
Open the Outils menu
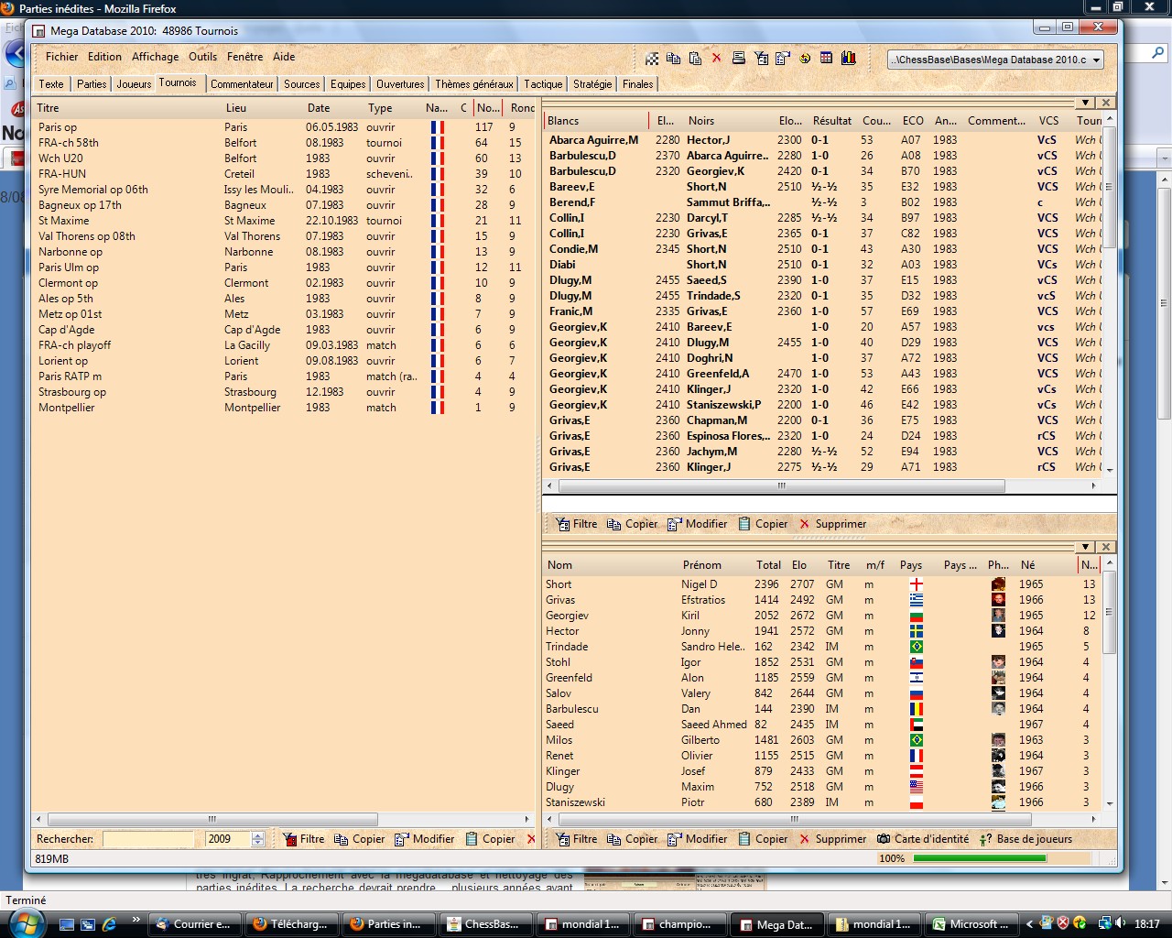pos(203,57)
